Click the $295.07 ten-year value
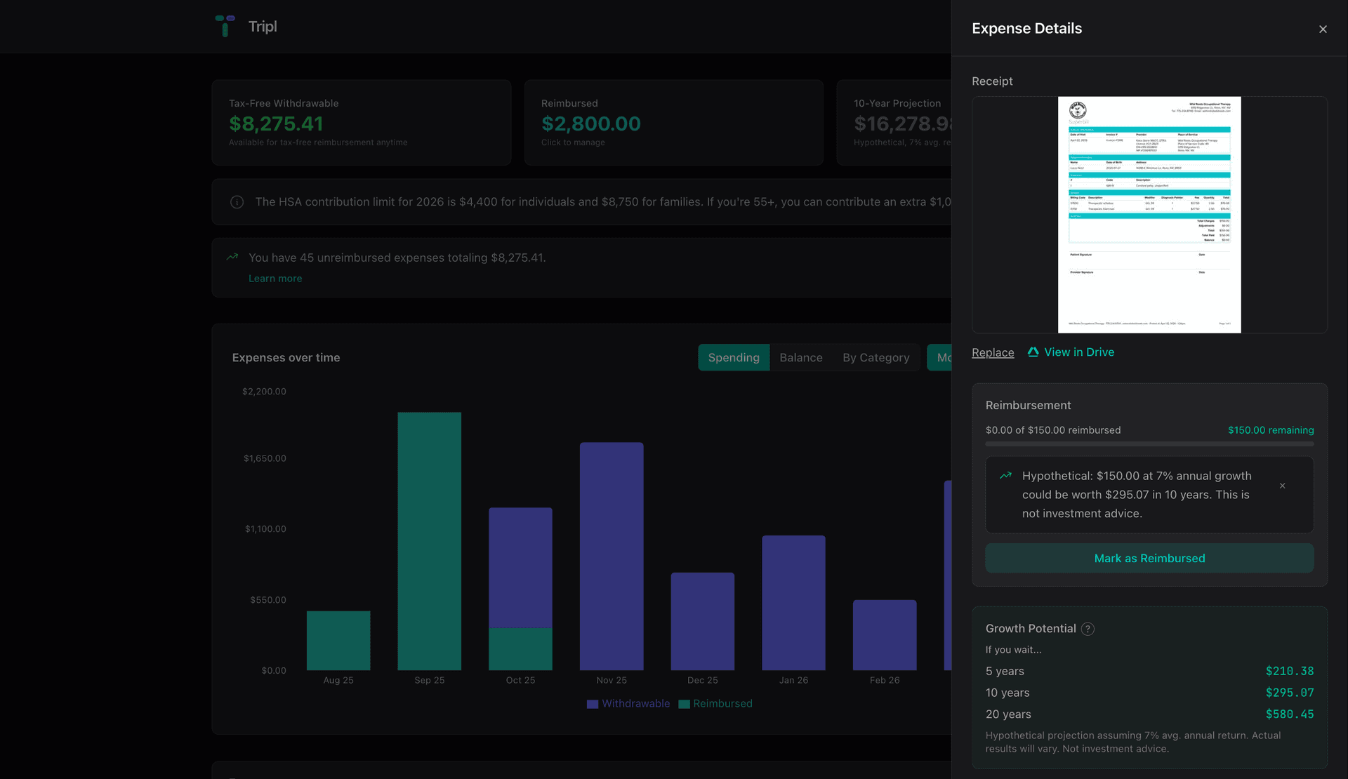This screenshot has width=1348, height=779. [1290, 693]
